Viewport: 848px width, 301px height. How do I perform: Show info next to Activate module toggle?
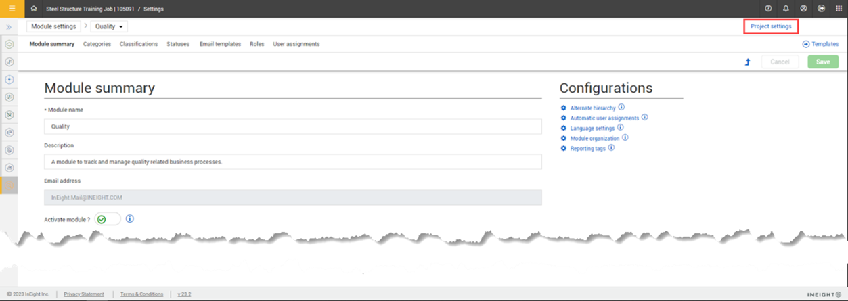click(130, 219)
